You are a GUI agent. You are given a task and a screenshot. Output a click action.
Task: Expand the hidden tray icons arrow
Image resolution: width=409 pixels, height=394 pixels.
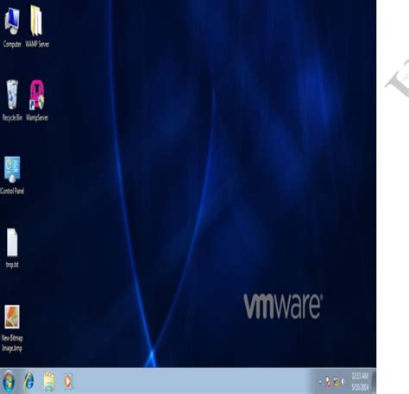[x=319, y=382]
